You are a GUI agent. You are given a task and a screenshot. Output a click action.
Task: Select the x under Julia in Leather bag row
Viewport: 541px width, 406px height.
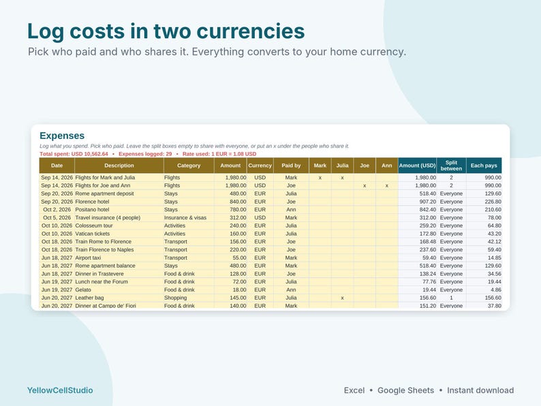click(342, 298)
